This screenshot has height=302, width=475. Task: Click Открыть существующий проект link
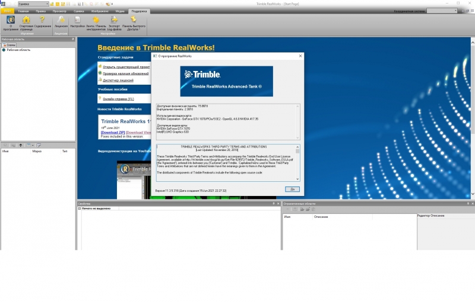pyautogui.click(x=126, y=67)
